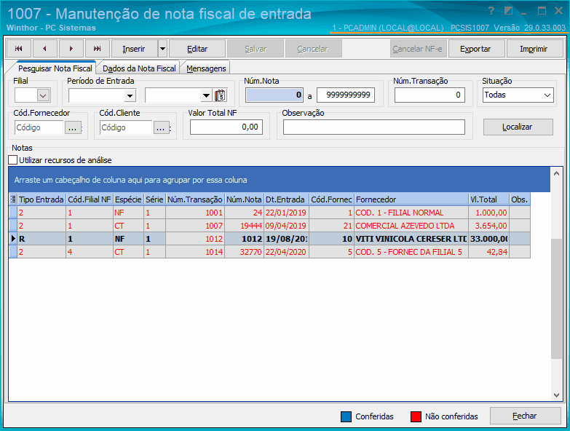Open end date of Período de Entrada
Screen dimensions: 570x431
pos(206,95)
